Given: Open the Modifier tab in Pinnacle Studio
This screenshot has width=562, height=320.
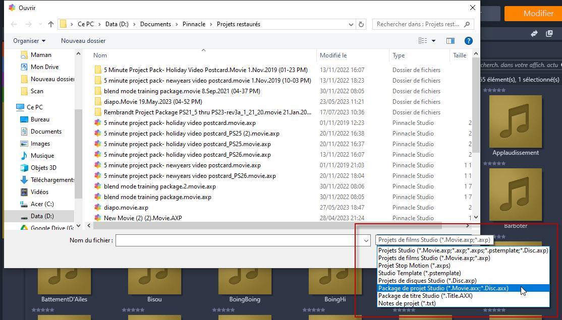Looking at the screenshot, I should tap(533, 14).
